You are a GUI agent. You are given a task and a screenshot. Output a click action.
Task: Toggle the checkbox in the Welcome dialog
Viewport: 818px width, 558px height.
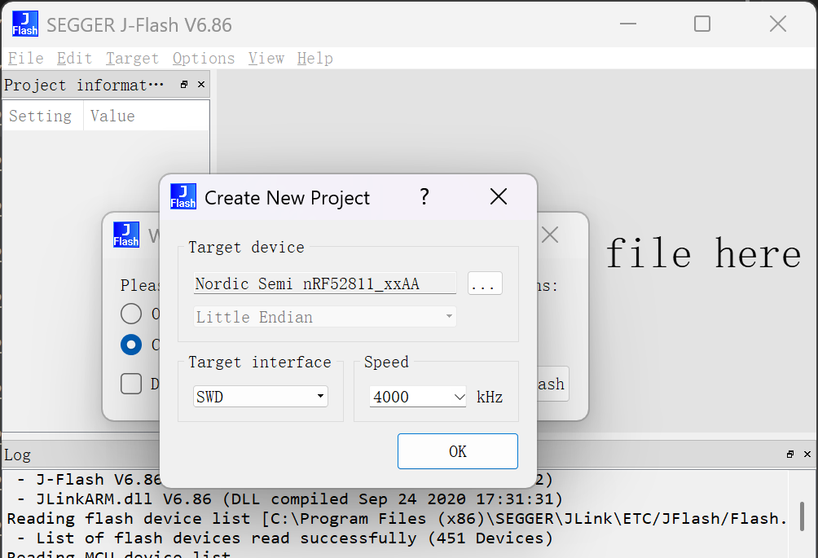click(x=131, y=384)
